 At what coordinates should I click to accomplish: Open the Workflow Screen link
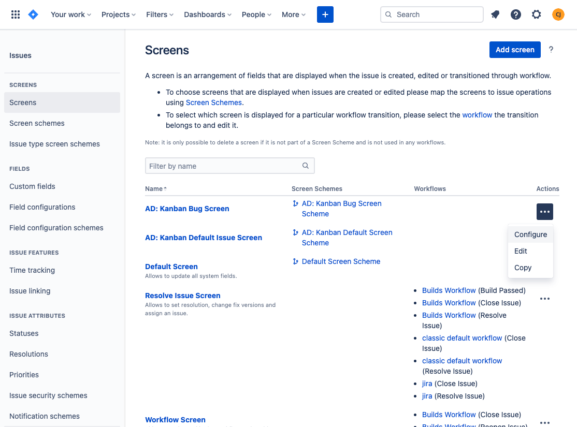pos(175,420)
